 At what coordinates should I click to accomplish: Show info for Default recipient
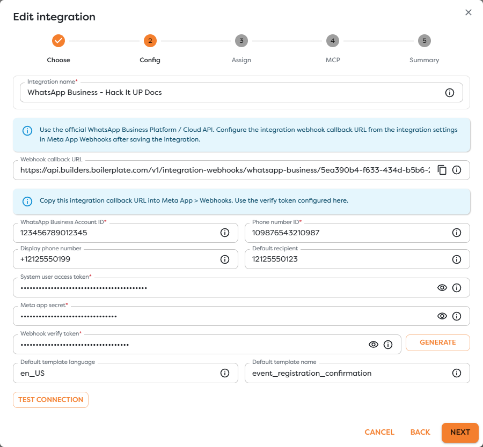[x=457, y=259]
